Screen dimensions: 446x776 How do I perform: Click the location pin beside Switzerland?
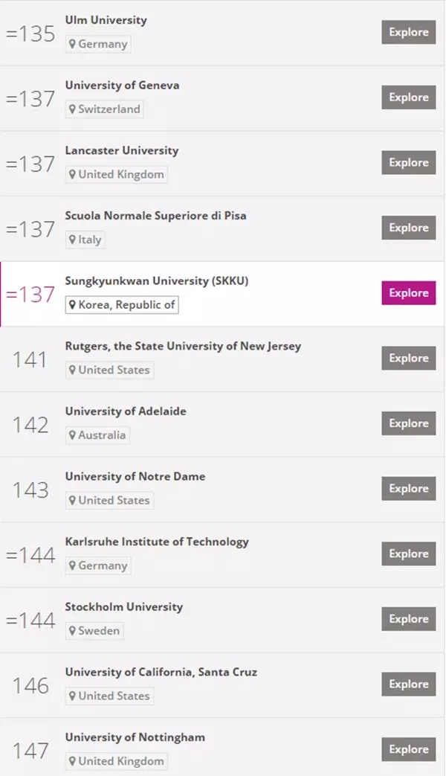pyautogui.click(x=72, y=109)
